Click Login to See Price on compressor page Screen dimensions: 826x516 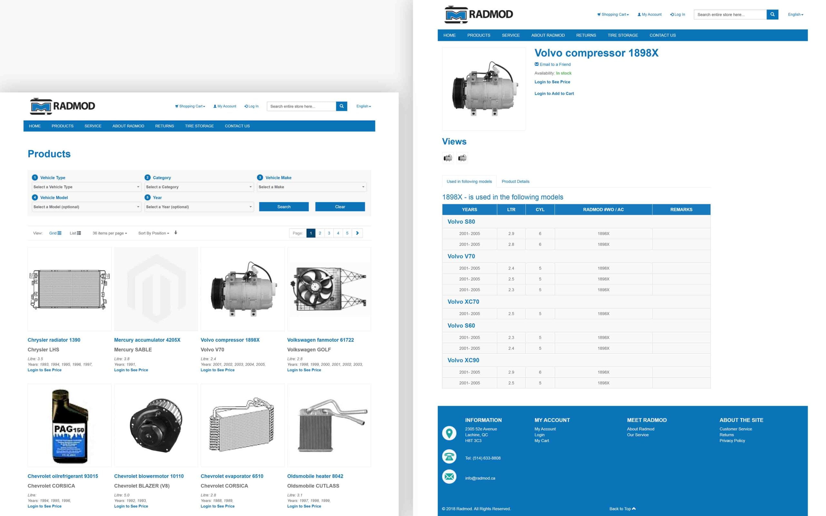pyautogui.click(x=552, y=82)
